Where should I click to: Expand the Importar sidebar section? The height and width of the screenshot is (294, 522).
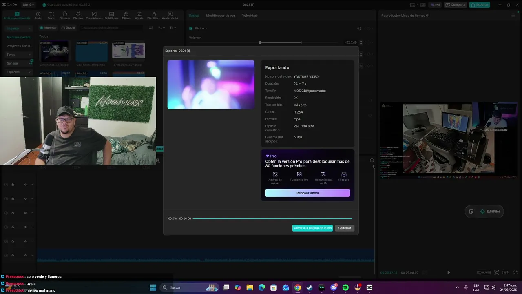click(x=19, y=29)
